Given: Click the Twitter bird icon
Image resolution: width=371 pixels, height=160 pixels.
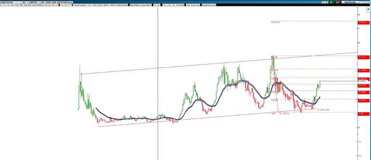Looking at the screenshot, I should point(72,2).
